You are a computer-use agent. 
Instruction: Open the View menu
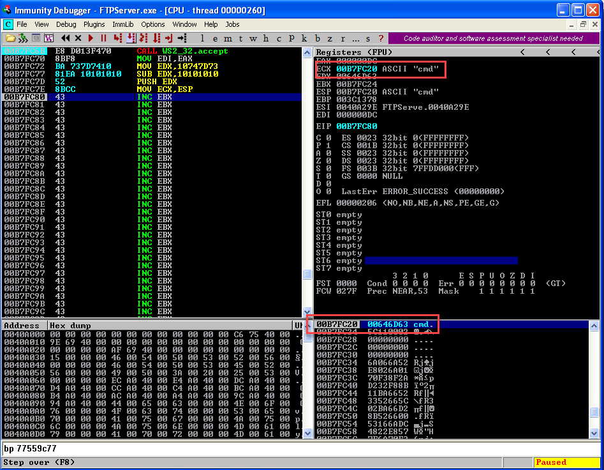click(x=41, y=24)
